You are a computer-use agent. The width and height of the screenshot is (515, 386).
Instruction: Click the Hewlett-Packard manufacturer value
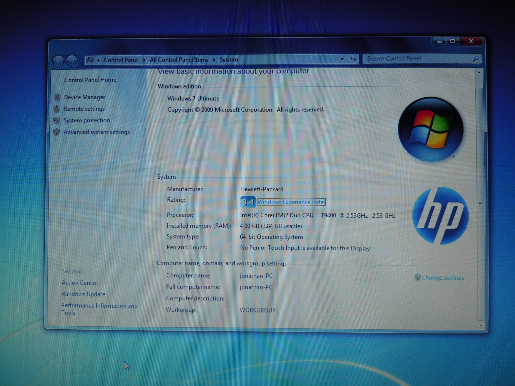point(262,189)
